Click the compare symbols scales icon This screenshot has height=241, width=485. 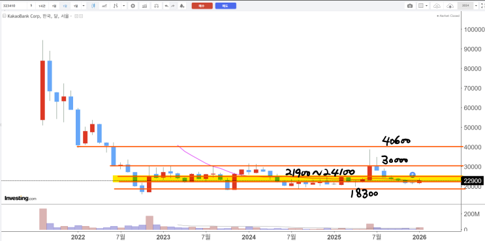point(156,6)
